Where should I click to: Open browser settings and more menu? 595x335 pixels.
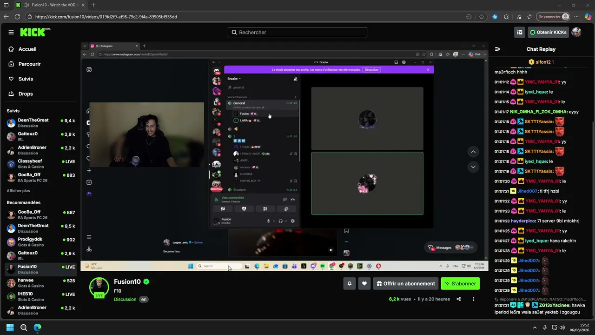tap(576, 17)
